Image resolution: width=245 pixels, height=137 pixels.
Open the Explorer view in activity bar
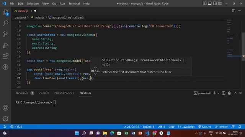click(5, 13)
